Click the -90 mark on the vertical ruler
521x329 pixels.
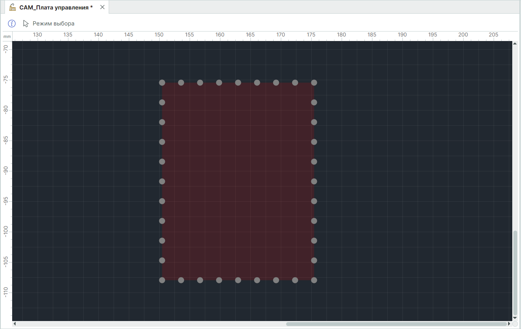pyautogui.click(x=6, y=171)
